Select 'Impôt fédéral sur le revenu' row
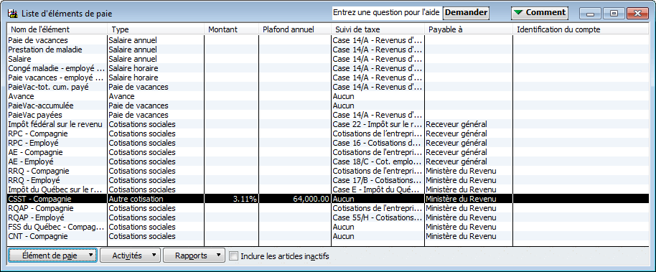 coord(329,124)
